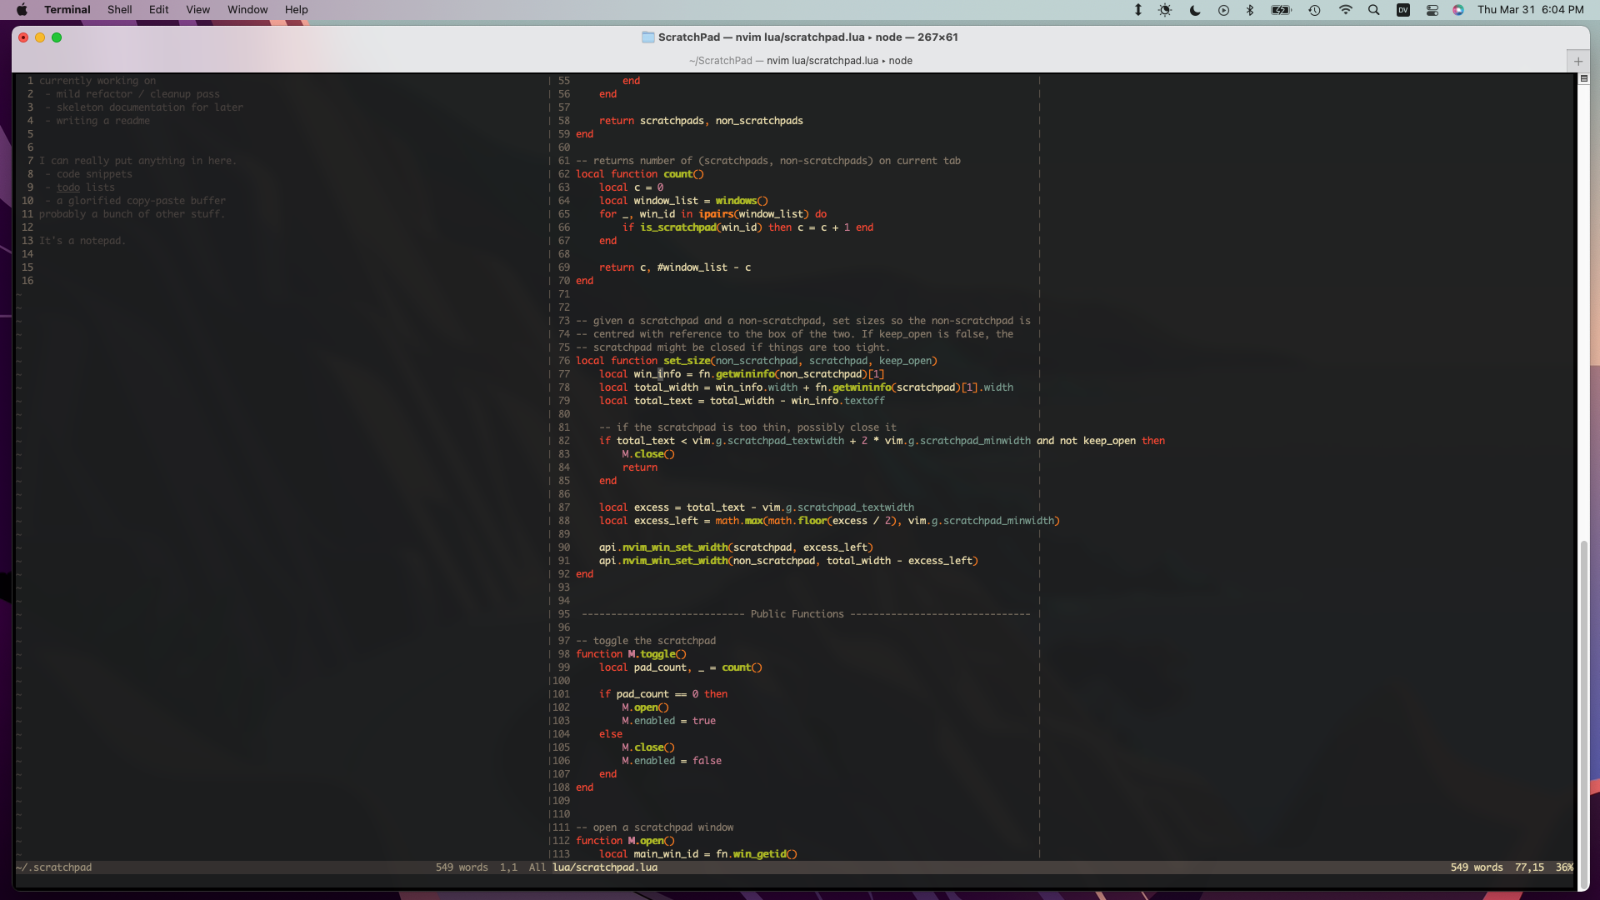Open the Help menu

(x=296, y=10)
